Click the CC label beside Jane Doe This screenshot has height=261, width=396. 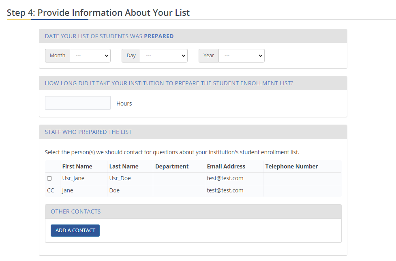51,190
